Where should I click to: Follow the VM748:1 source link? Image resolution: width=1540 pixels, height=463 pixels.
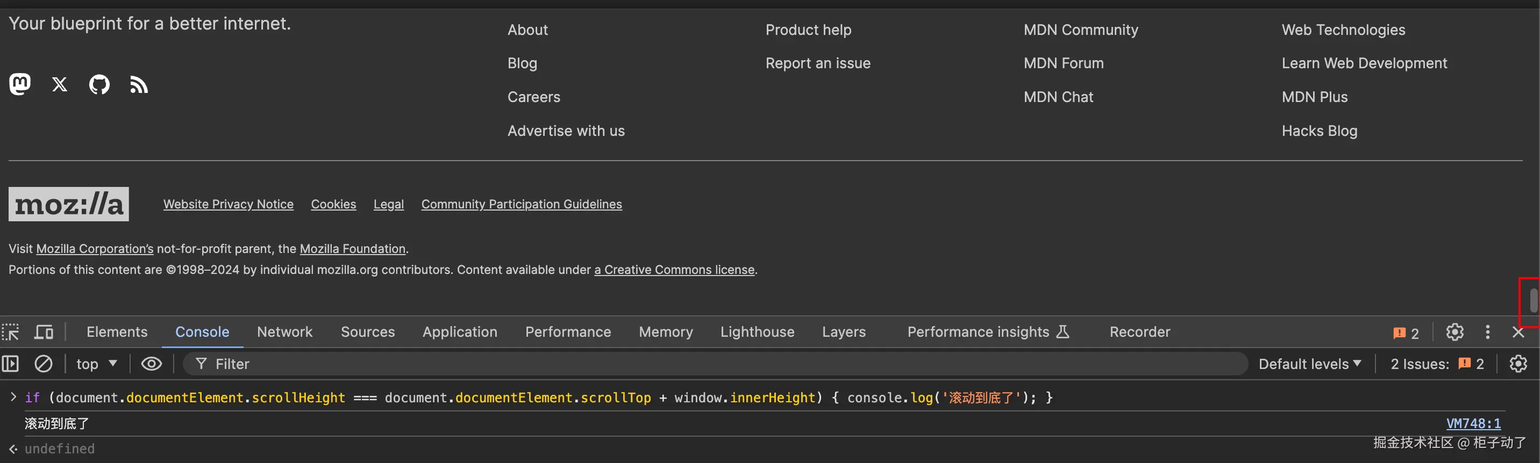(1473, 424)
